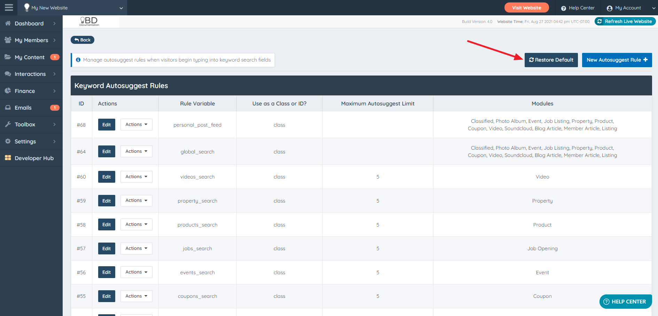
Task: Open Actions dropdown for products_search rule
Action: pyautogui.click(x=136, y=224)
